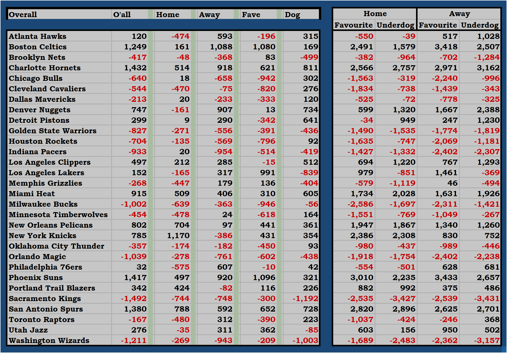This screenshot has height=353, width=507.
Task: Select the Away group header on right table
Action: (459, 14)
